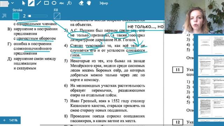Click the question number 12 box
Viewport: 224px width, 126px height.
pyautogui.click(x=177, y=122)
